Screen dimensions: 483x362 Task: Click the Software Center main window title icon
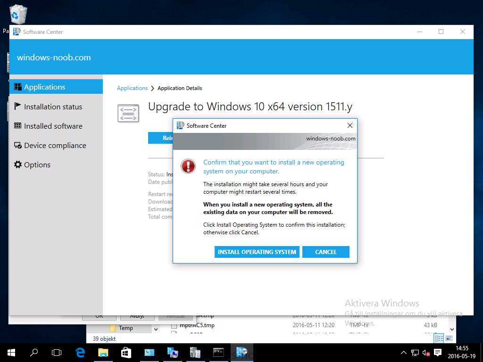tap(17, 32)
